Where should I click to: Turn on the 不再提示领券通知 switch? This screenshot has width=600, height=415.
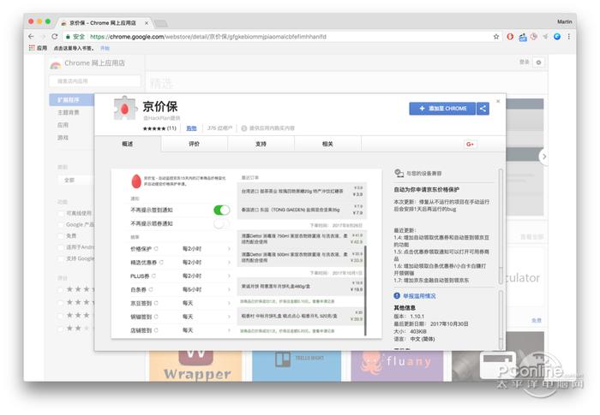pos(221,223)
